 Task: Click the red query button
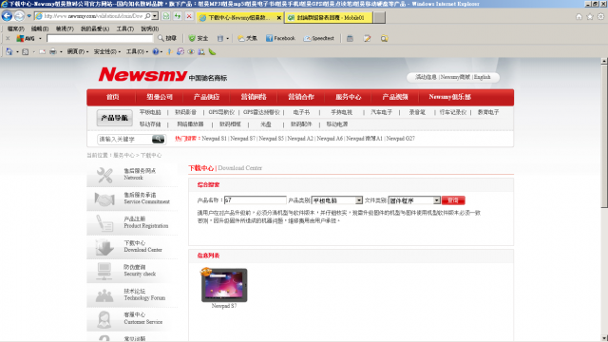[453, 200]
